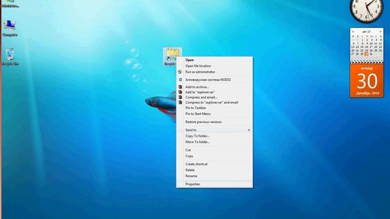Choose Run as administrator entry

pyautogui.click(x=214, y=72)
